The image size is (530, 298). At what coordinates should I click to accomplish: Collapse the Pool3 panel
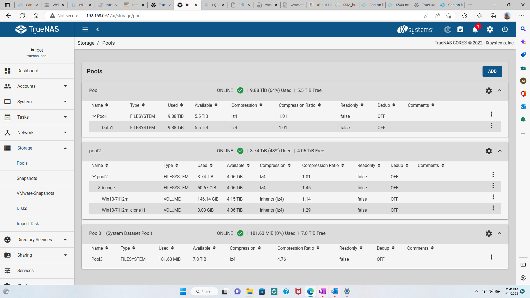tap(500, 233)
